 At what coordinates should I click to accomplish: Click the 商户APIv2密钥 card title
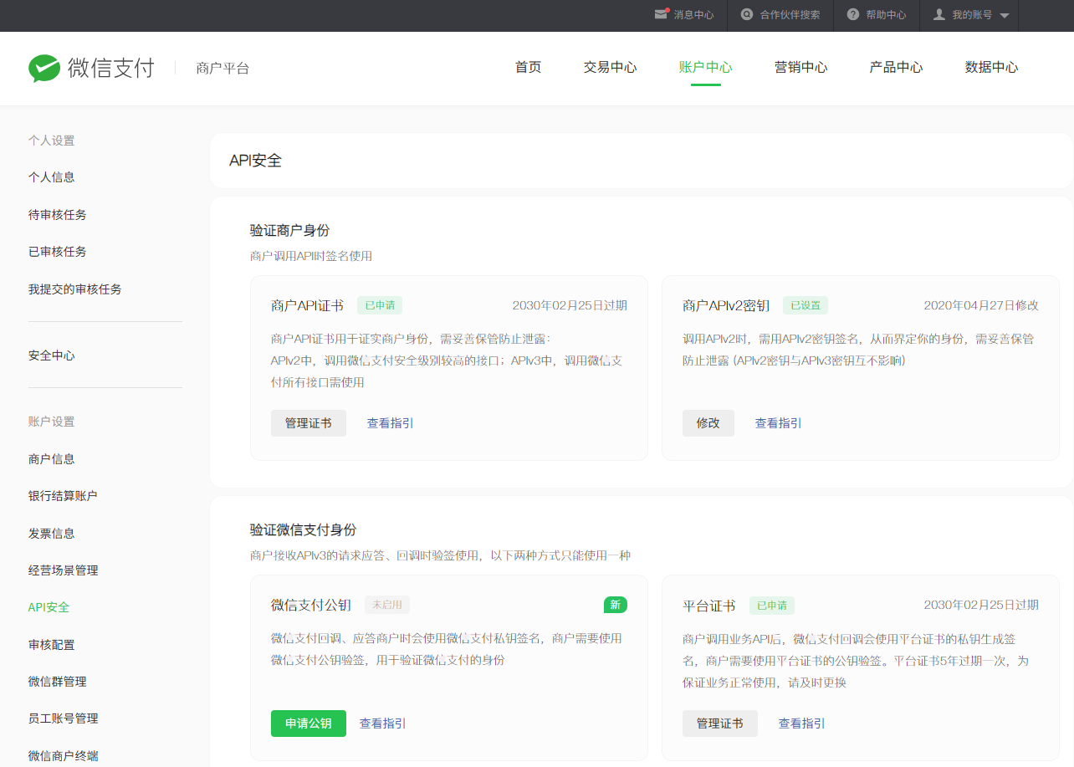coord(726,305)
